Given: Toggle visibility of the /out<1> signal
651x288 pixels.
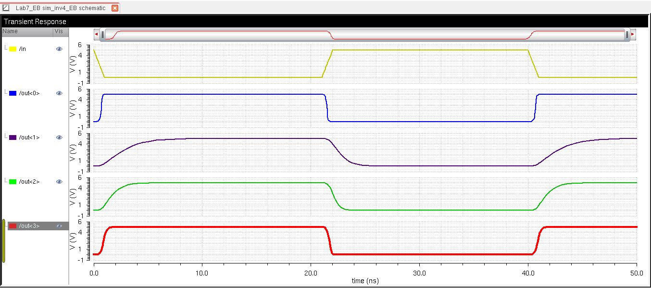Looking at the screenshot, I should tap(59, 138).
